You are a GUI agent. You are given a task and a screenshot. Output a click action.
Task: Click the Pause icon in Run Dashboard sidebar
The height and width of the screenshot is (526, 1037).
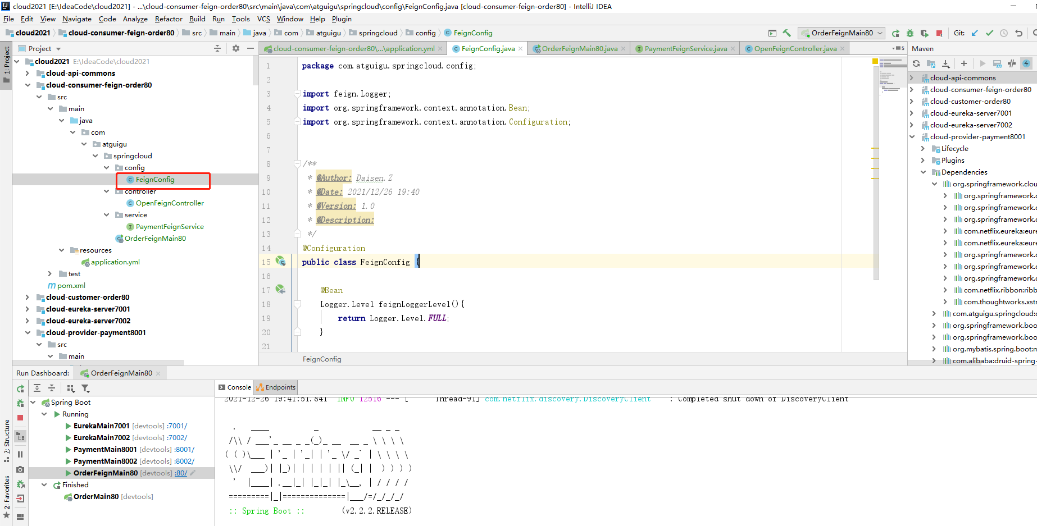20,455
